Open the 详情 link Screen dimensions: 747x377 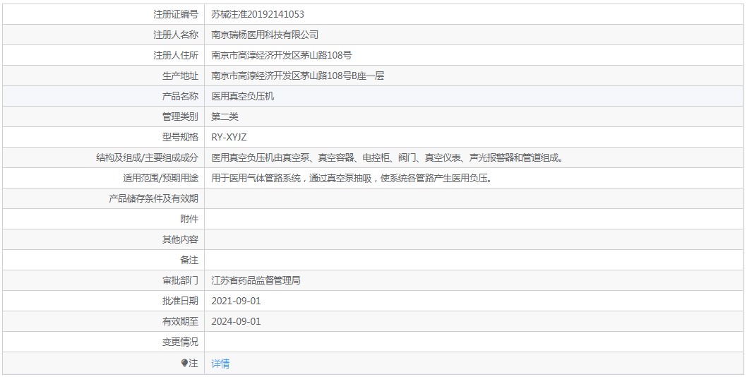point(220,364)
